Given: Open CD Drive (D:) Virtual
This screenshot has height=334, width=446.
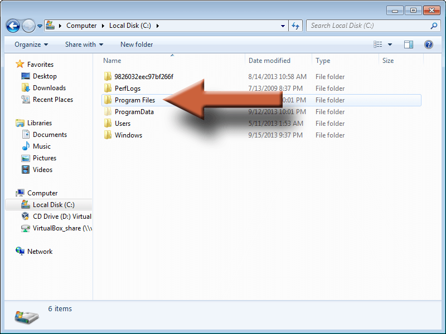Looking at the screenshot, I should click(x=62, y=217).
